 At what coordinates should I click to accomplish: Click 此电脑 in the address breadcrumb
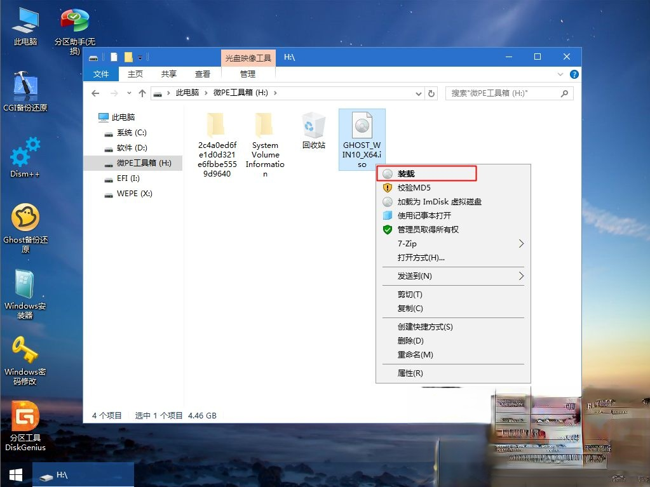[187, 93]
